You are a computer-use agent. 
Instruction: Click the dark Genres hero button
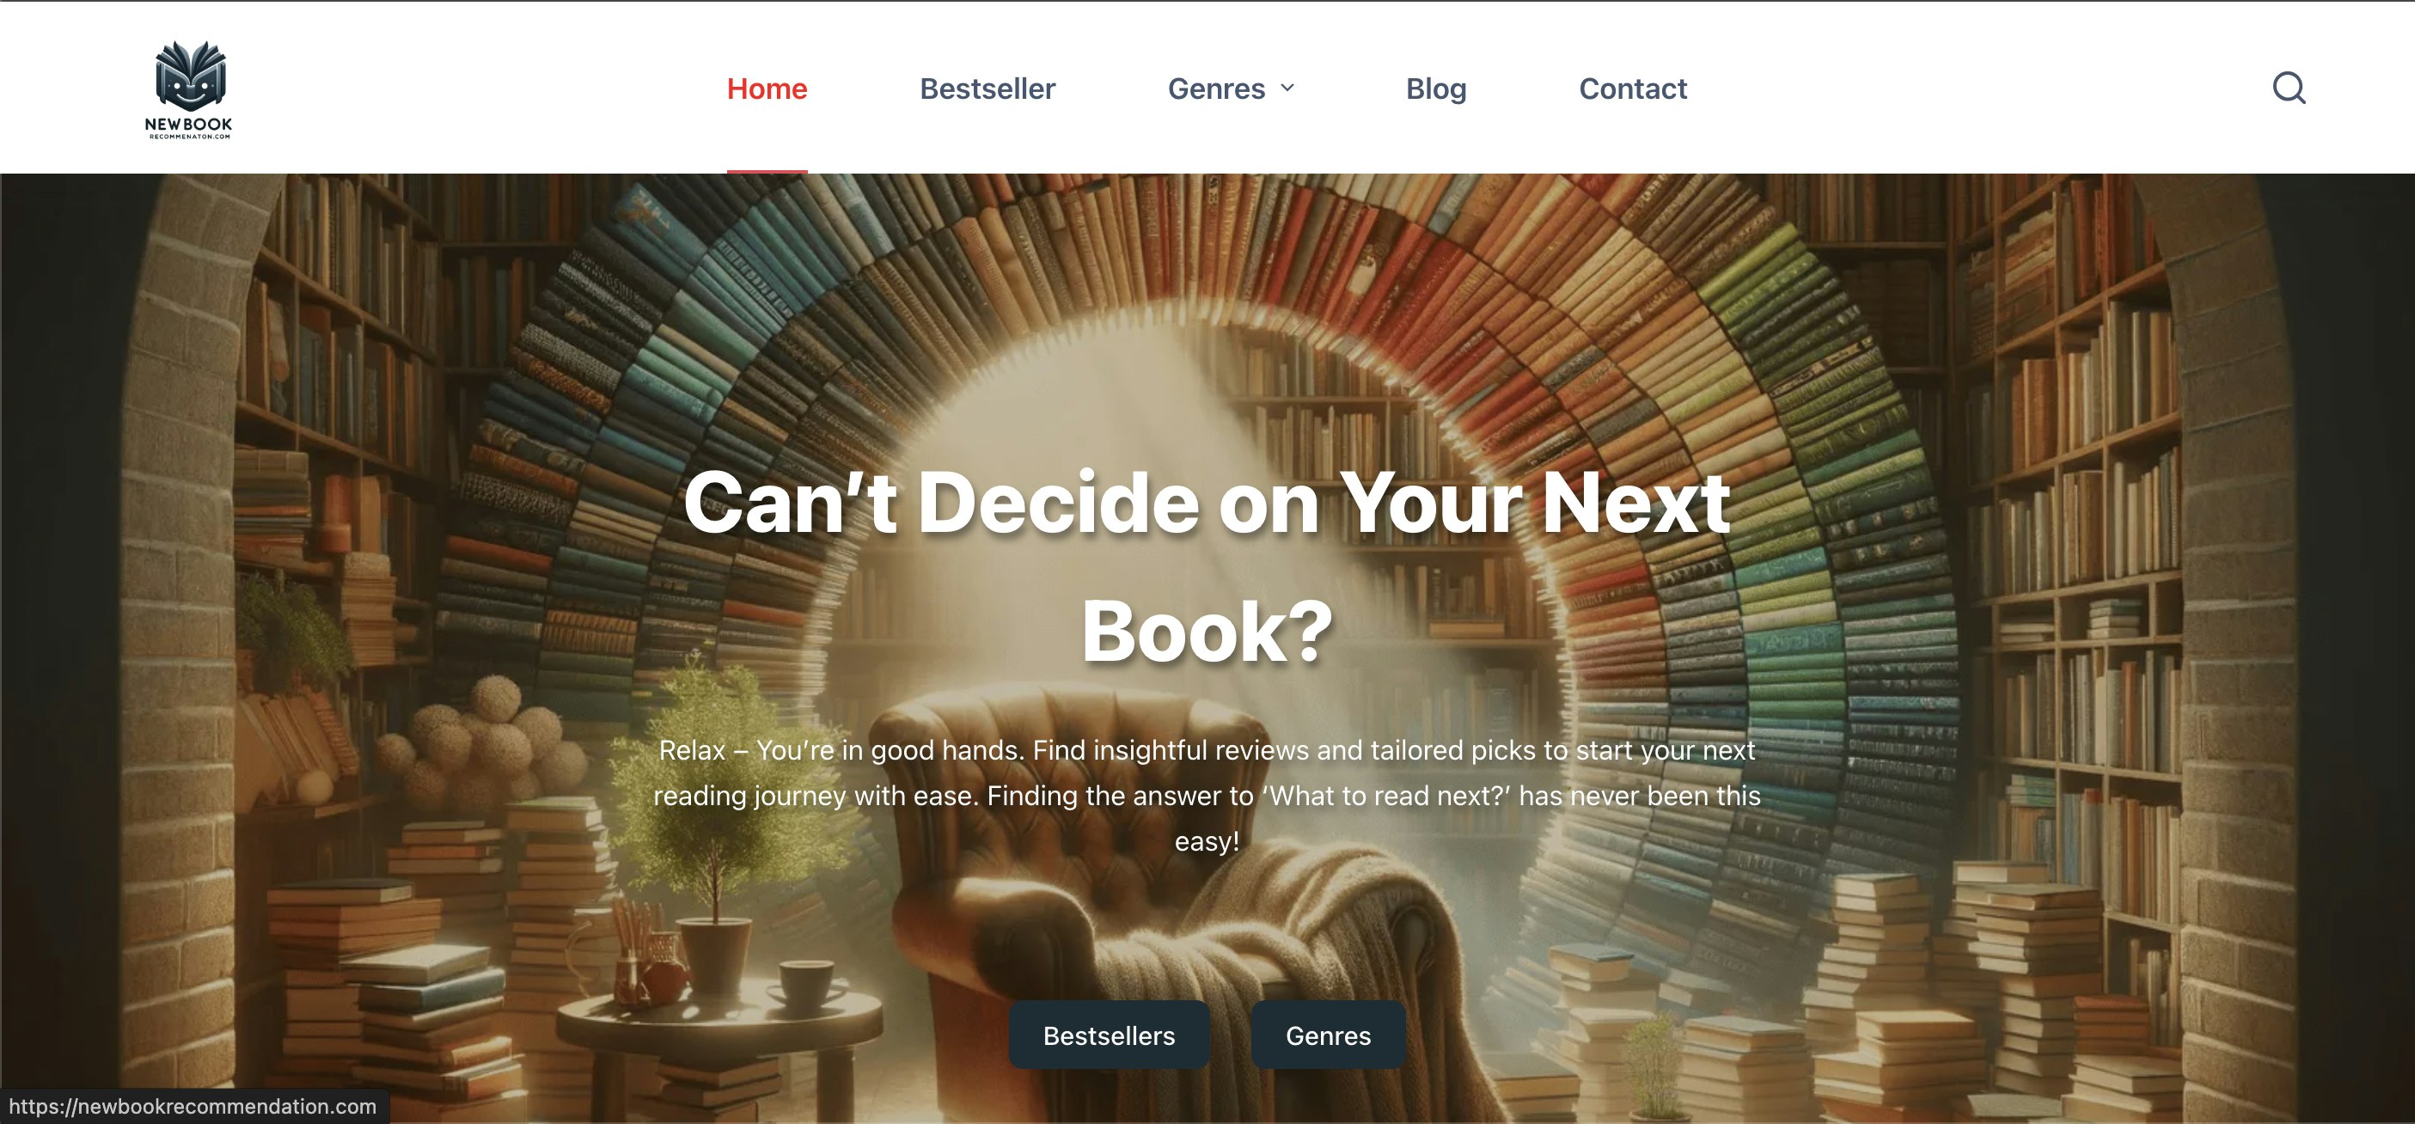pyautogui.click(x=1328, y=1035)
